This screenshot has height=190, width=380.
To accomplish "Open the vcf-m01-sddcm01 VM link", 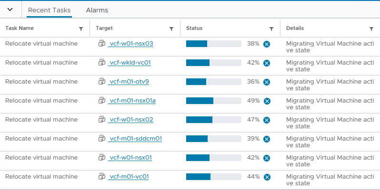I will (x=135, y=139).
